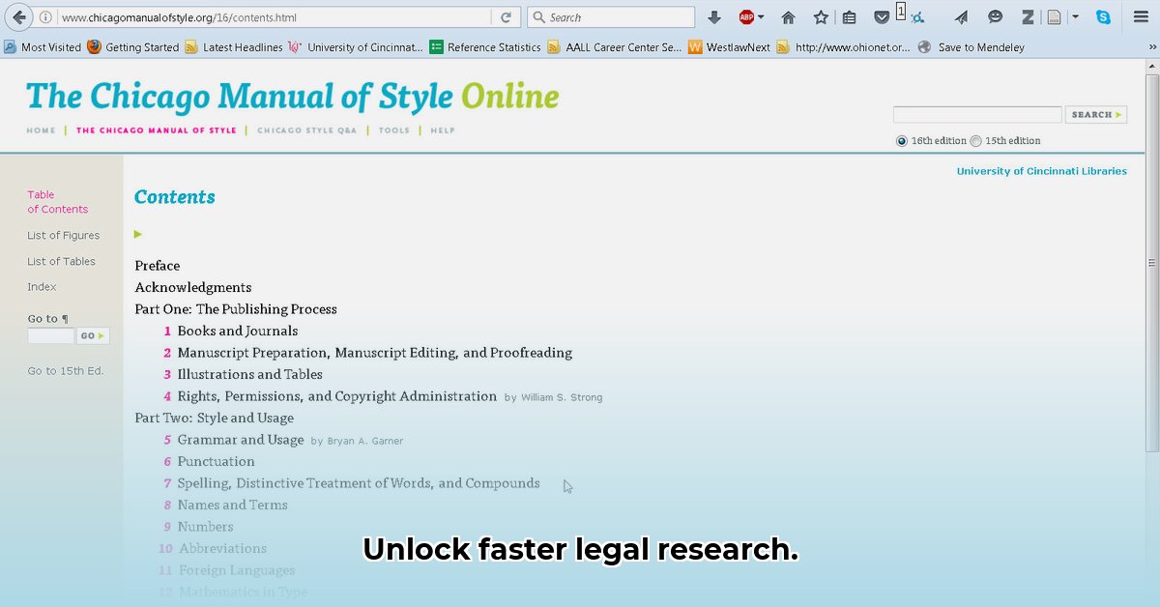Open the HELP nav item

coord(443,130)
